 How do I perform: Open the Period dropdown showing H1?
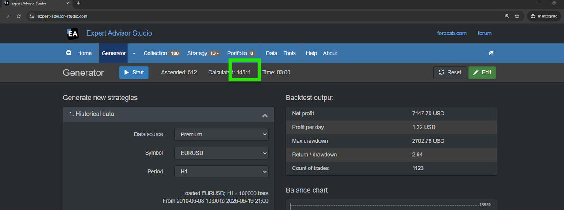(x=221, y=172)
